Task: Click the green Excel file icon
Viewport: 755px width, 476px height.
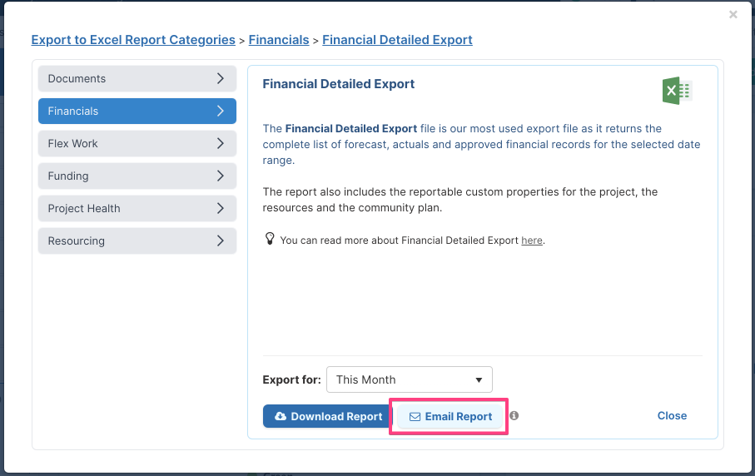Action: pyautogui.click(x=677, y=91)
